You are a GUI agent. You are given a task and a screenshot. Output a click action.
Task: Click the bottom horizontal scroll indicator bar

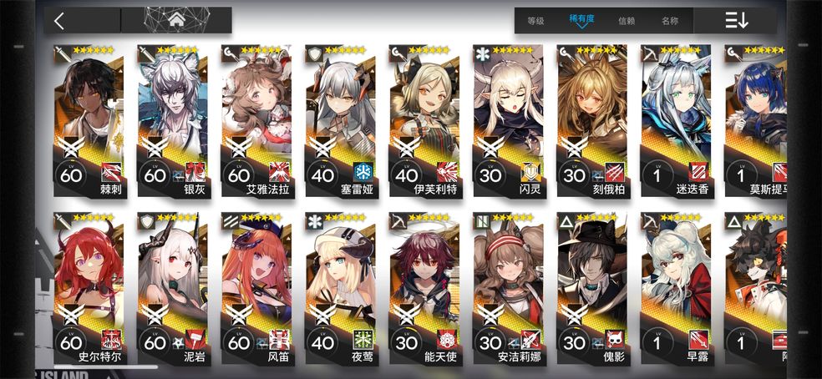pyautogui.click(x=105, y=367)
